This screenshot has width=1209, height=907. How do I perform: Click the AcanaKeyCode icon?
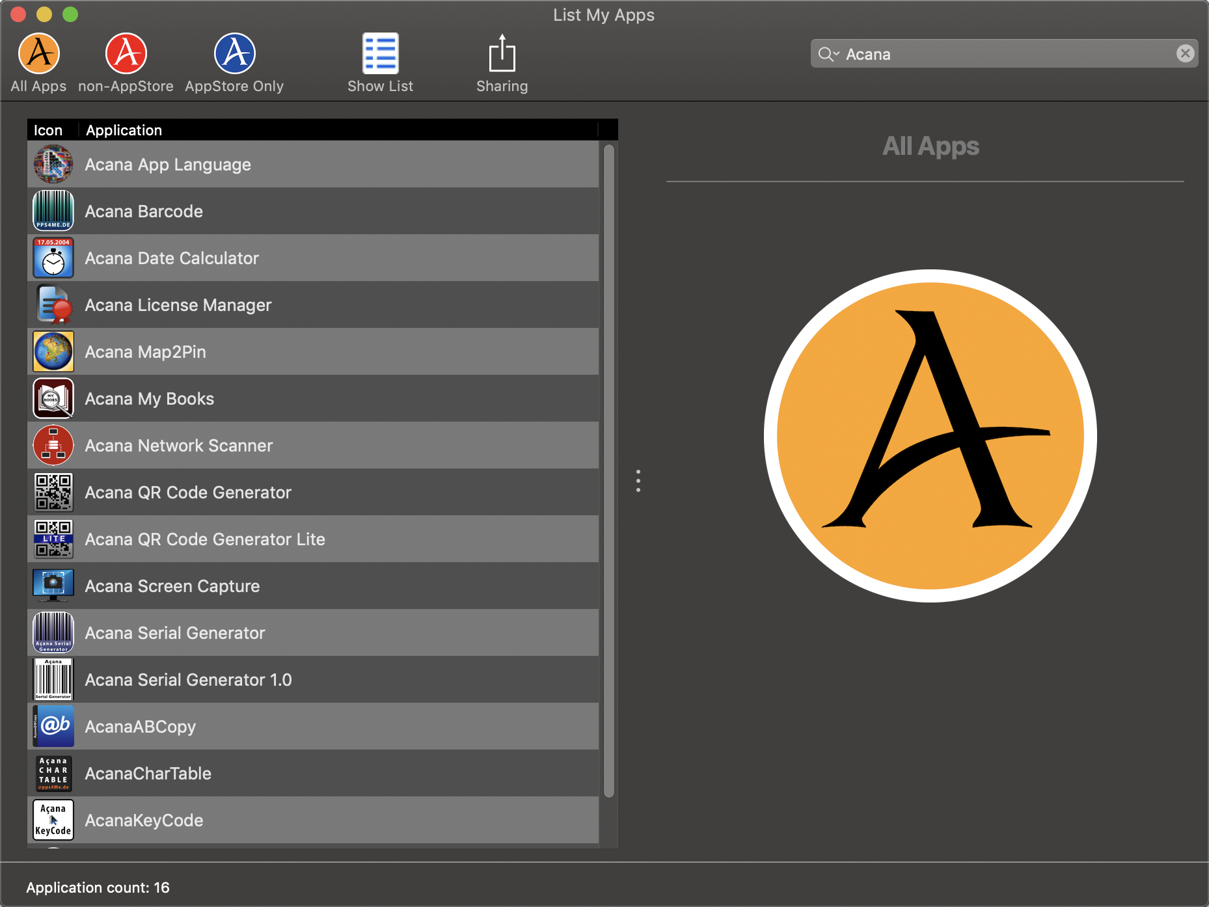pyautogui.click(x=53, y=820)
